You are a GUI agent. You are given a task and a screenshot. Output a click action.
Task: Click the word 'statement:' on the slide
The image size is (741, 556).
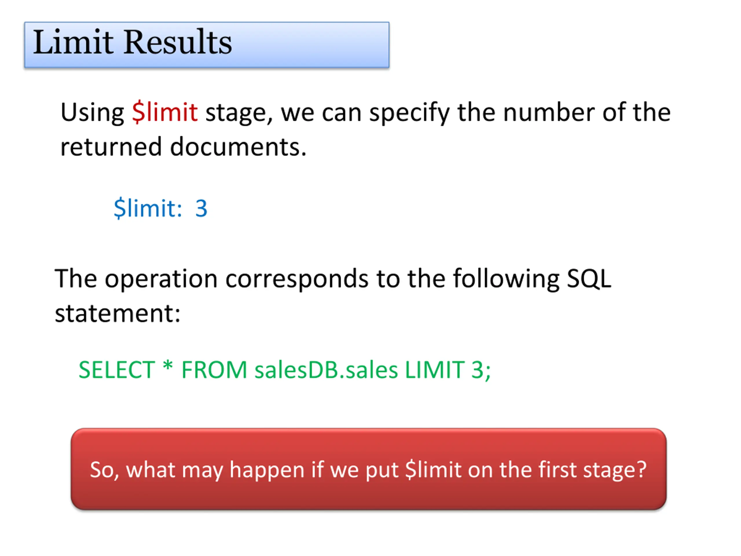[x=118, y=313]
